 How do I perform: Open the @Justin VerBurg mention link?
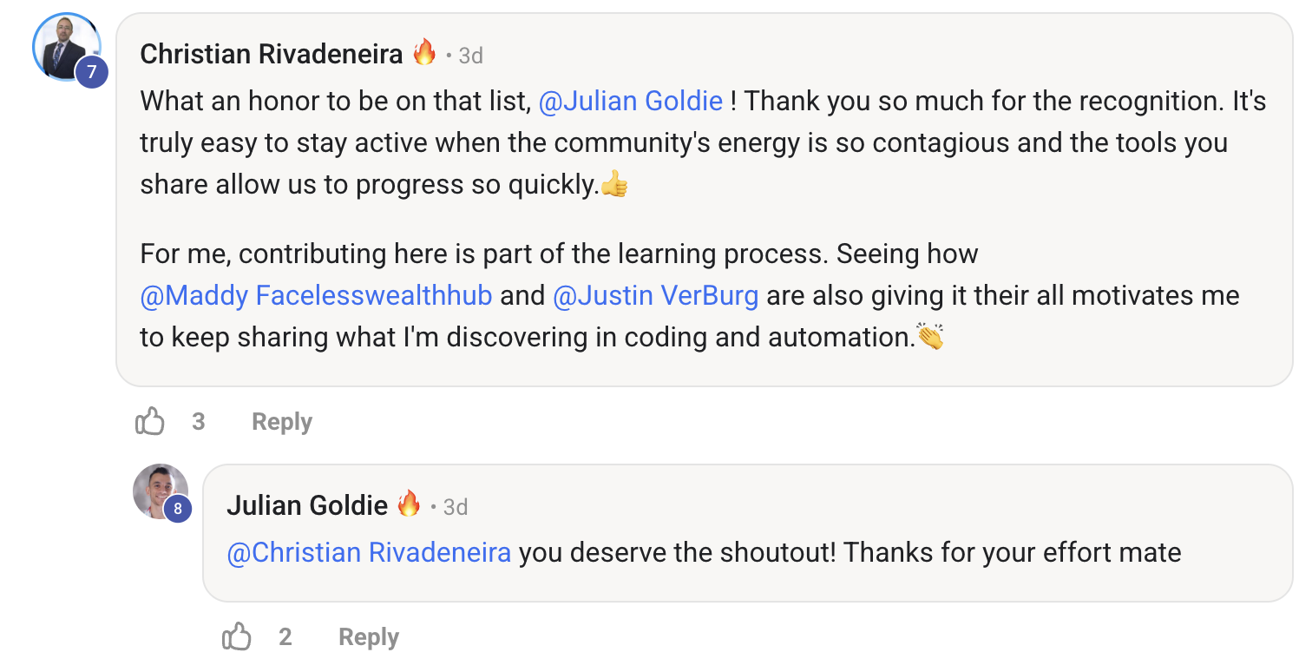tap(656, 296)
